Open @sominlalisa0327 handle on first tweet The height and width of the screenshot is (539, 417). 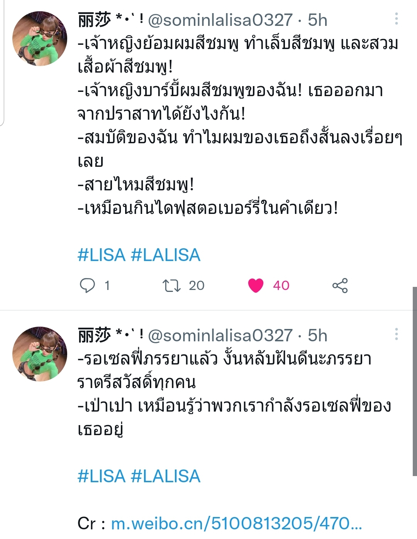pyautogui.click(x=220, y=20)
